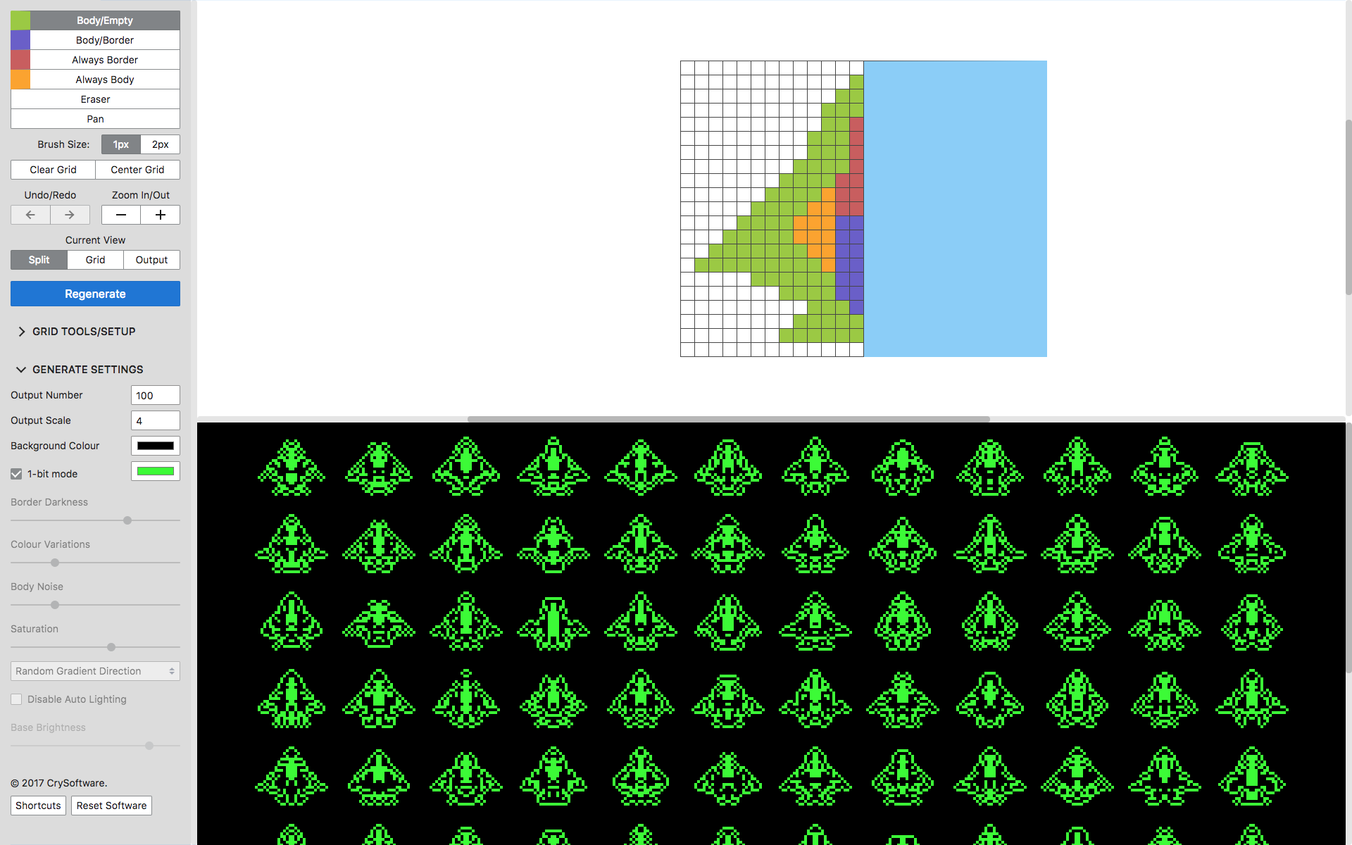
Task: Click the Regenerate button
Action: click(x=94, y=294)
